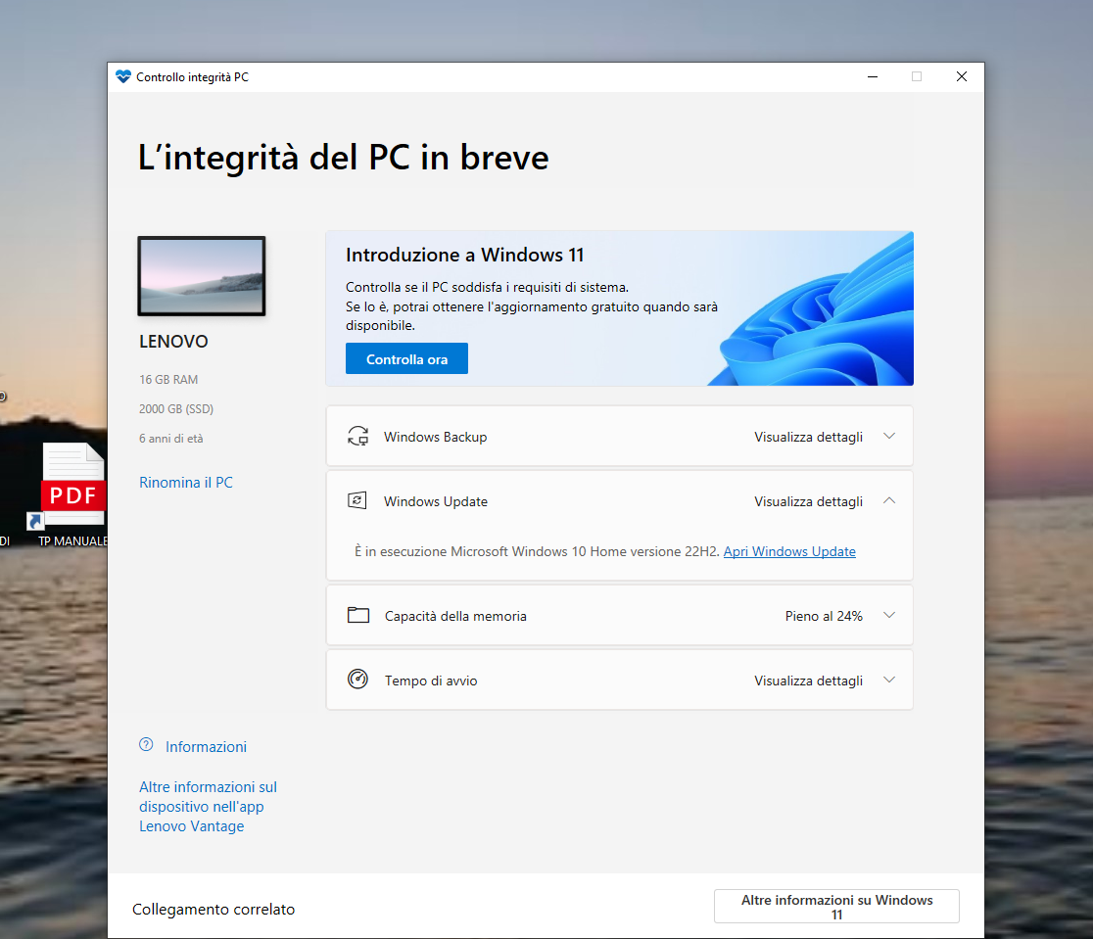Expand the Tempo di avvio chevron
The image size is (1093, 939).
coord(888,680)
